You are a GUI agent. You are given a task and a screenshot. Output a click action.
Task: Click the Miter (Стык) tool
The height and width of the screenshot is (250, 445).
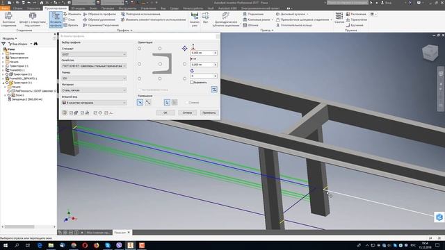70,19
